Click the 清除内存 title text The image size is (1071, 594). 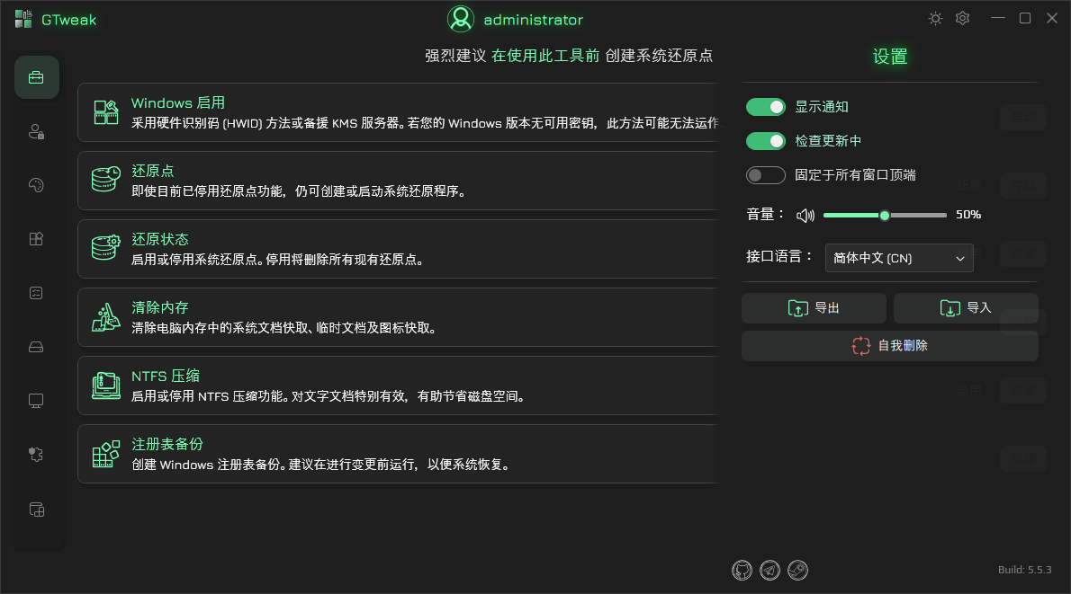(x=160, y=307)
